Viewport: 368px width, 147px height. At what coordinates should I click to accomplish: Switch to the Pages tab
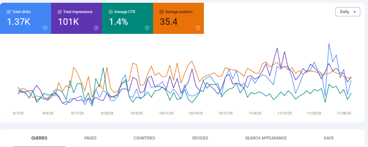[x=90, y=138]
